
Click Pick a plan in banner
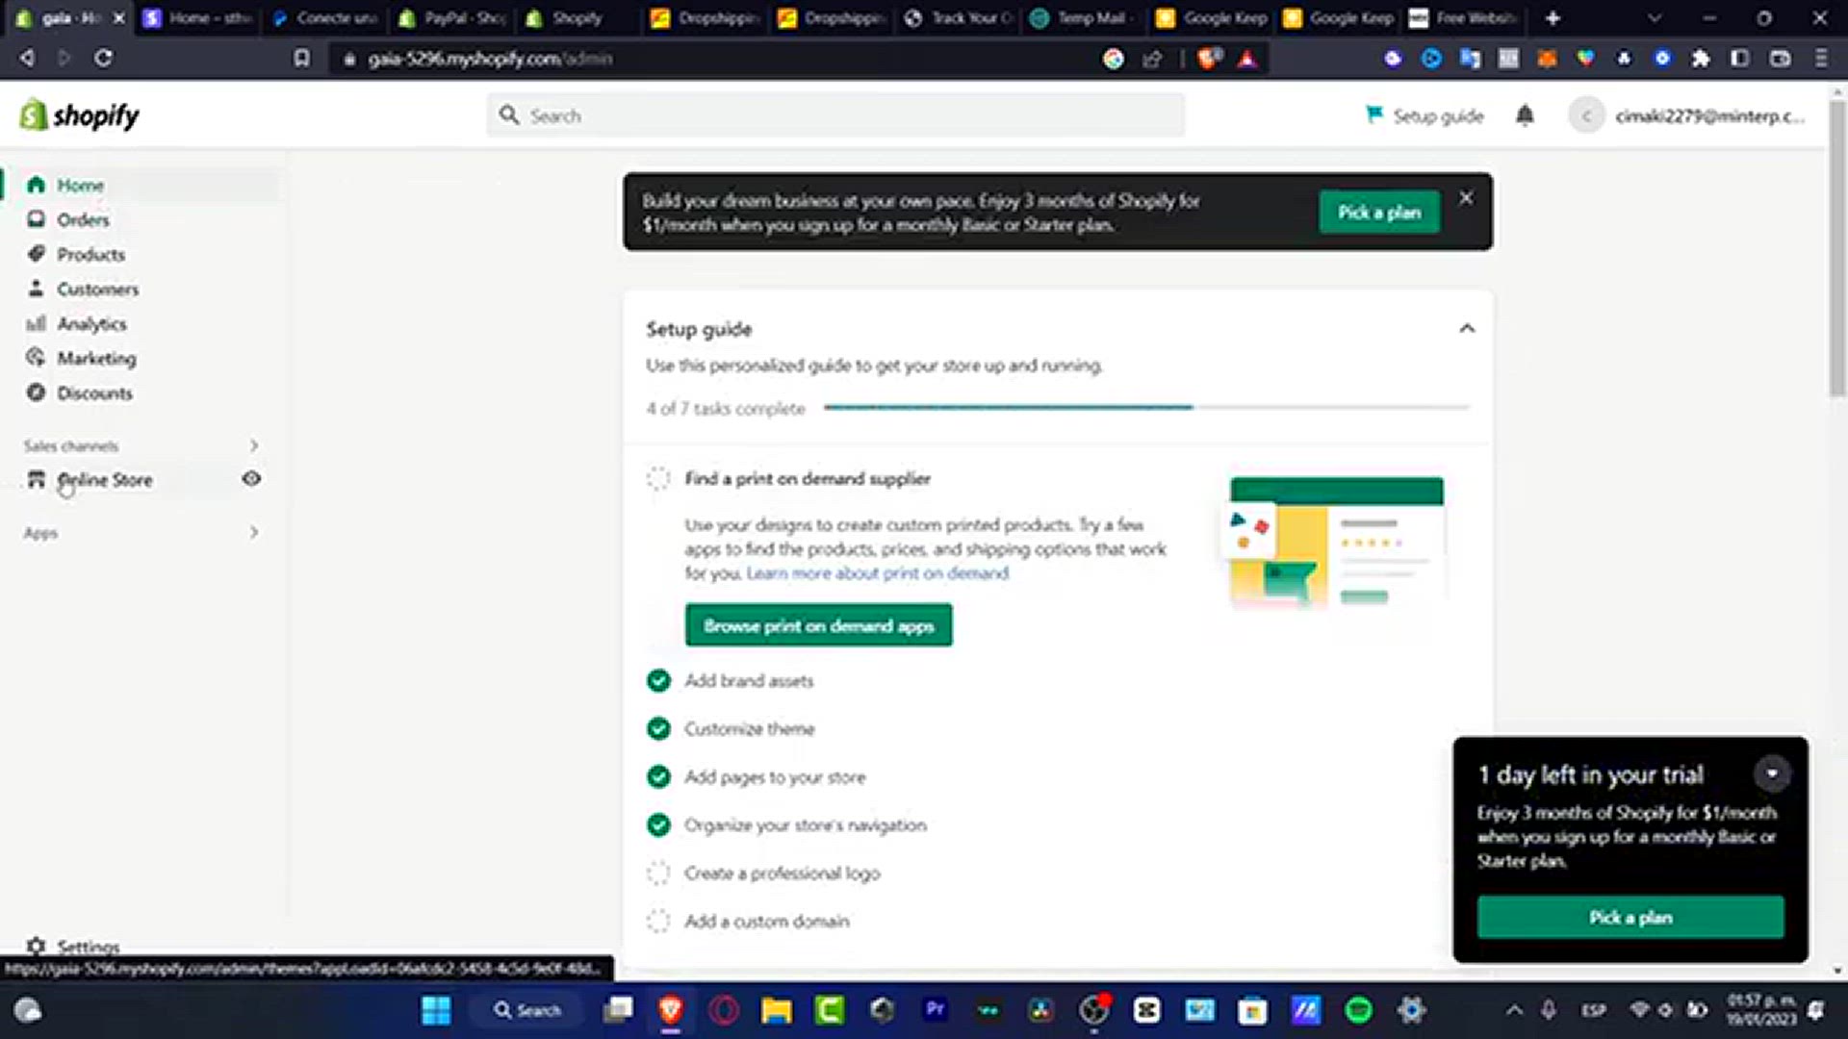pos(1379,212)
